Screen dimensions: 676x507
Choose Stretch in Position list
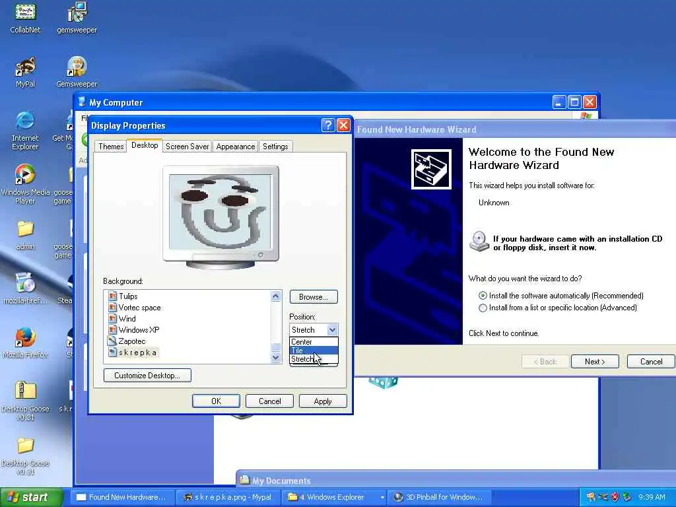click(314, 359)
